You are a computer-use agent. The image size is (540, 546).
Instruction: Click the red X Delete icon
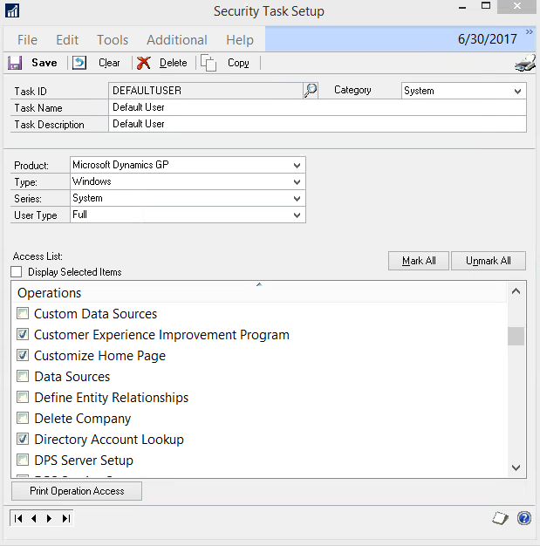click(143, 63)
